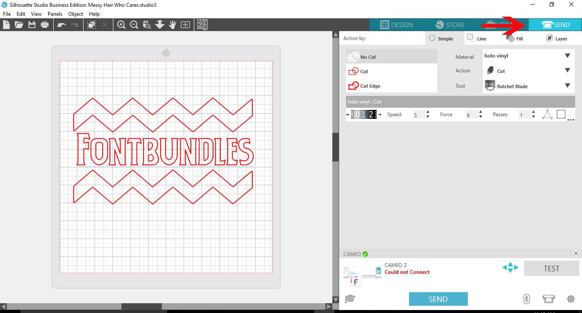This screenshot has width=582, height=313.
Task: Open a file with folder icon
Action: click(x=19, y=25)
